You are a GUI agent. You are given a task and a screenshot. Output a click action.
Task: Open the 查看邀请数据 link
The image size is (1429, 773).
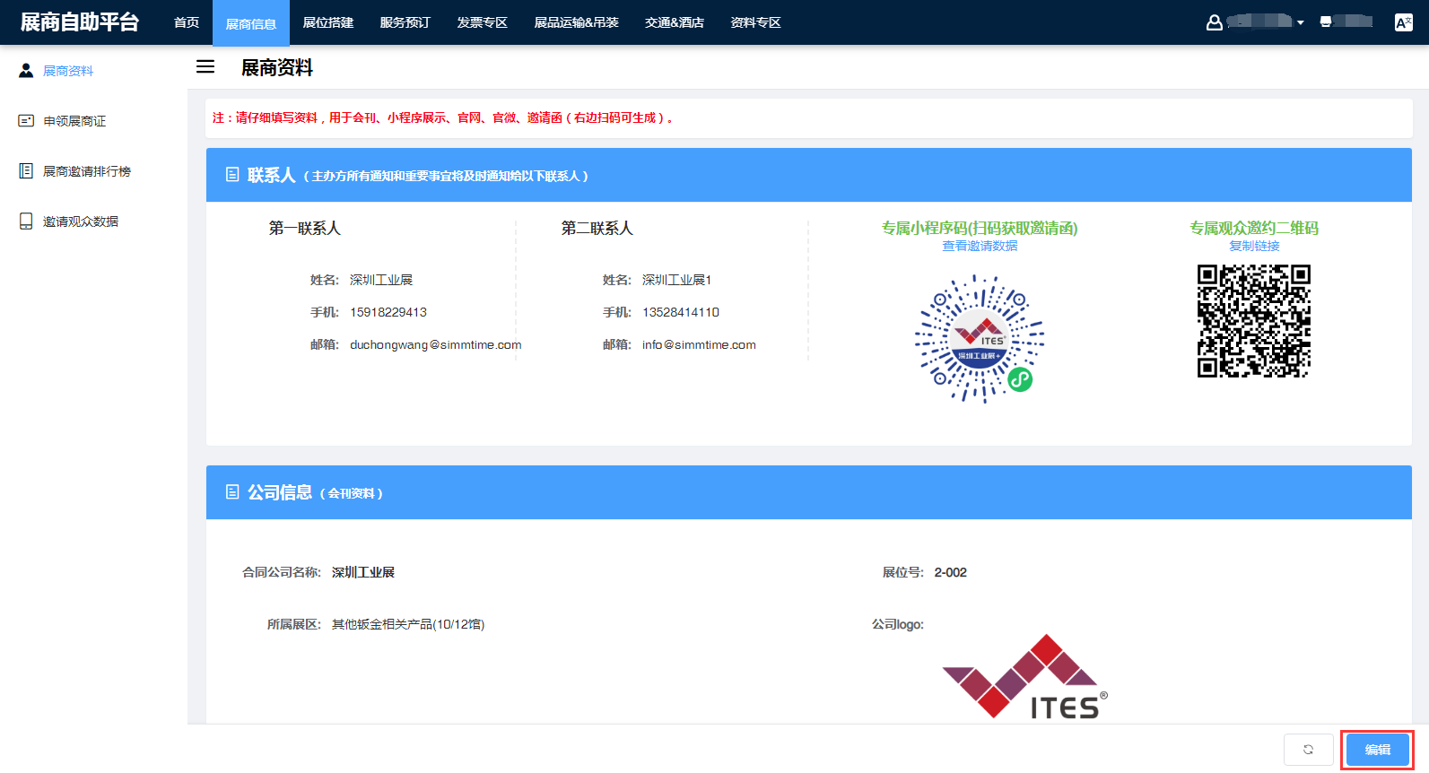click(980, 246)
